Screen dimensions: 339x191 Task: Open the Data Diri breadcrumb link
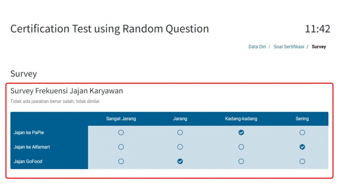[257, 47]
